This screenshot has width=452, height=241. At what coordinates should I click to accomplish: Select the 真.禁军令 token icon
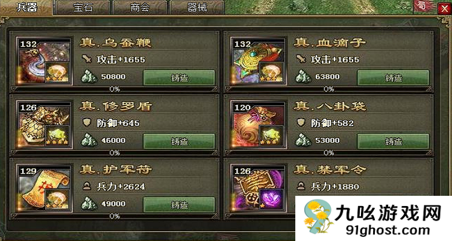(259, 188)
